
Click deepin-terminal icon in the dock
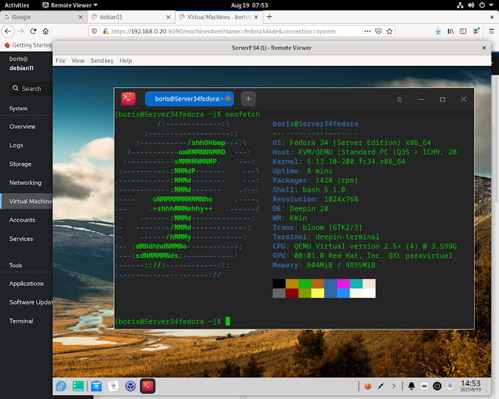click(x=147, y=386)
